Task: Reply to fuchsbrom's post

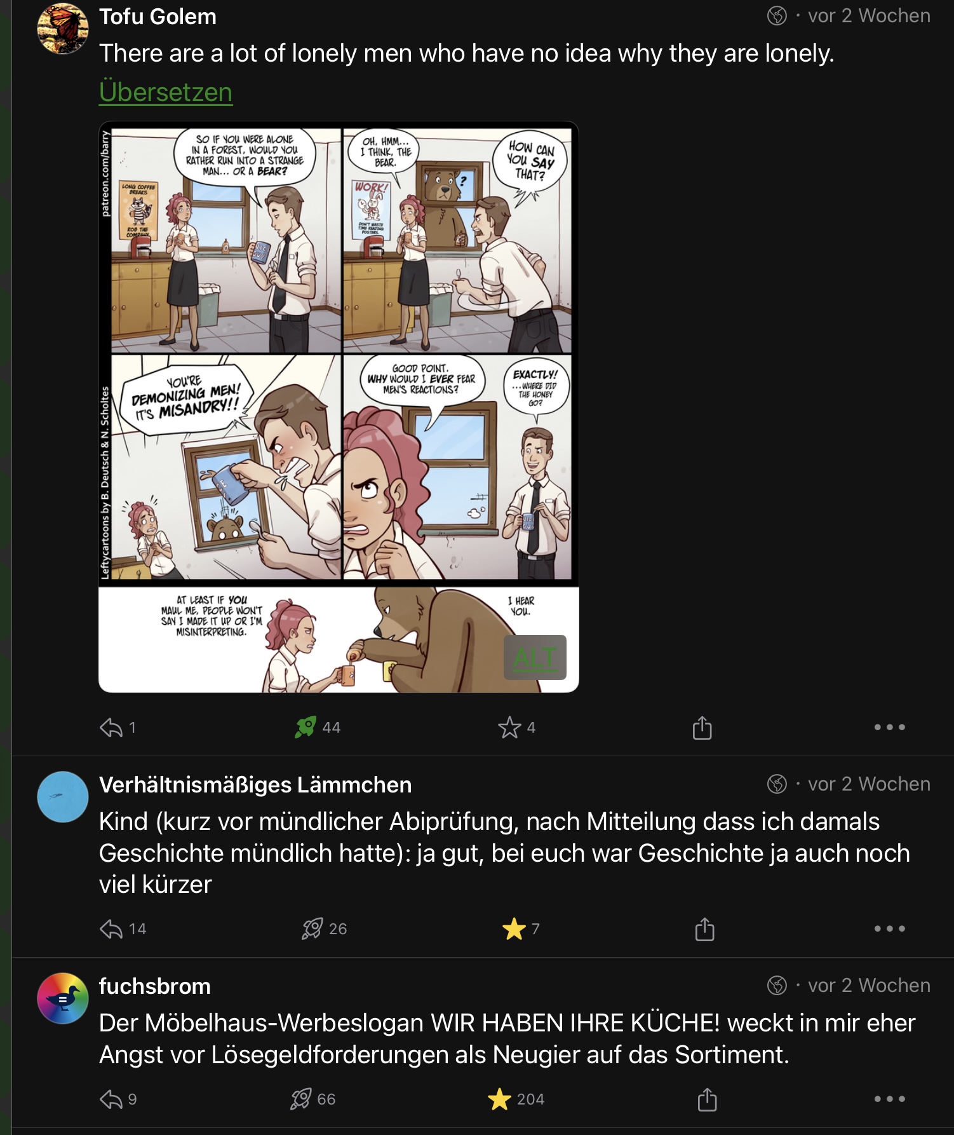Action: [x=112, y=1099]
